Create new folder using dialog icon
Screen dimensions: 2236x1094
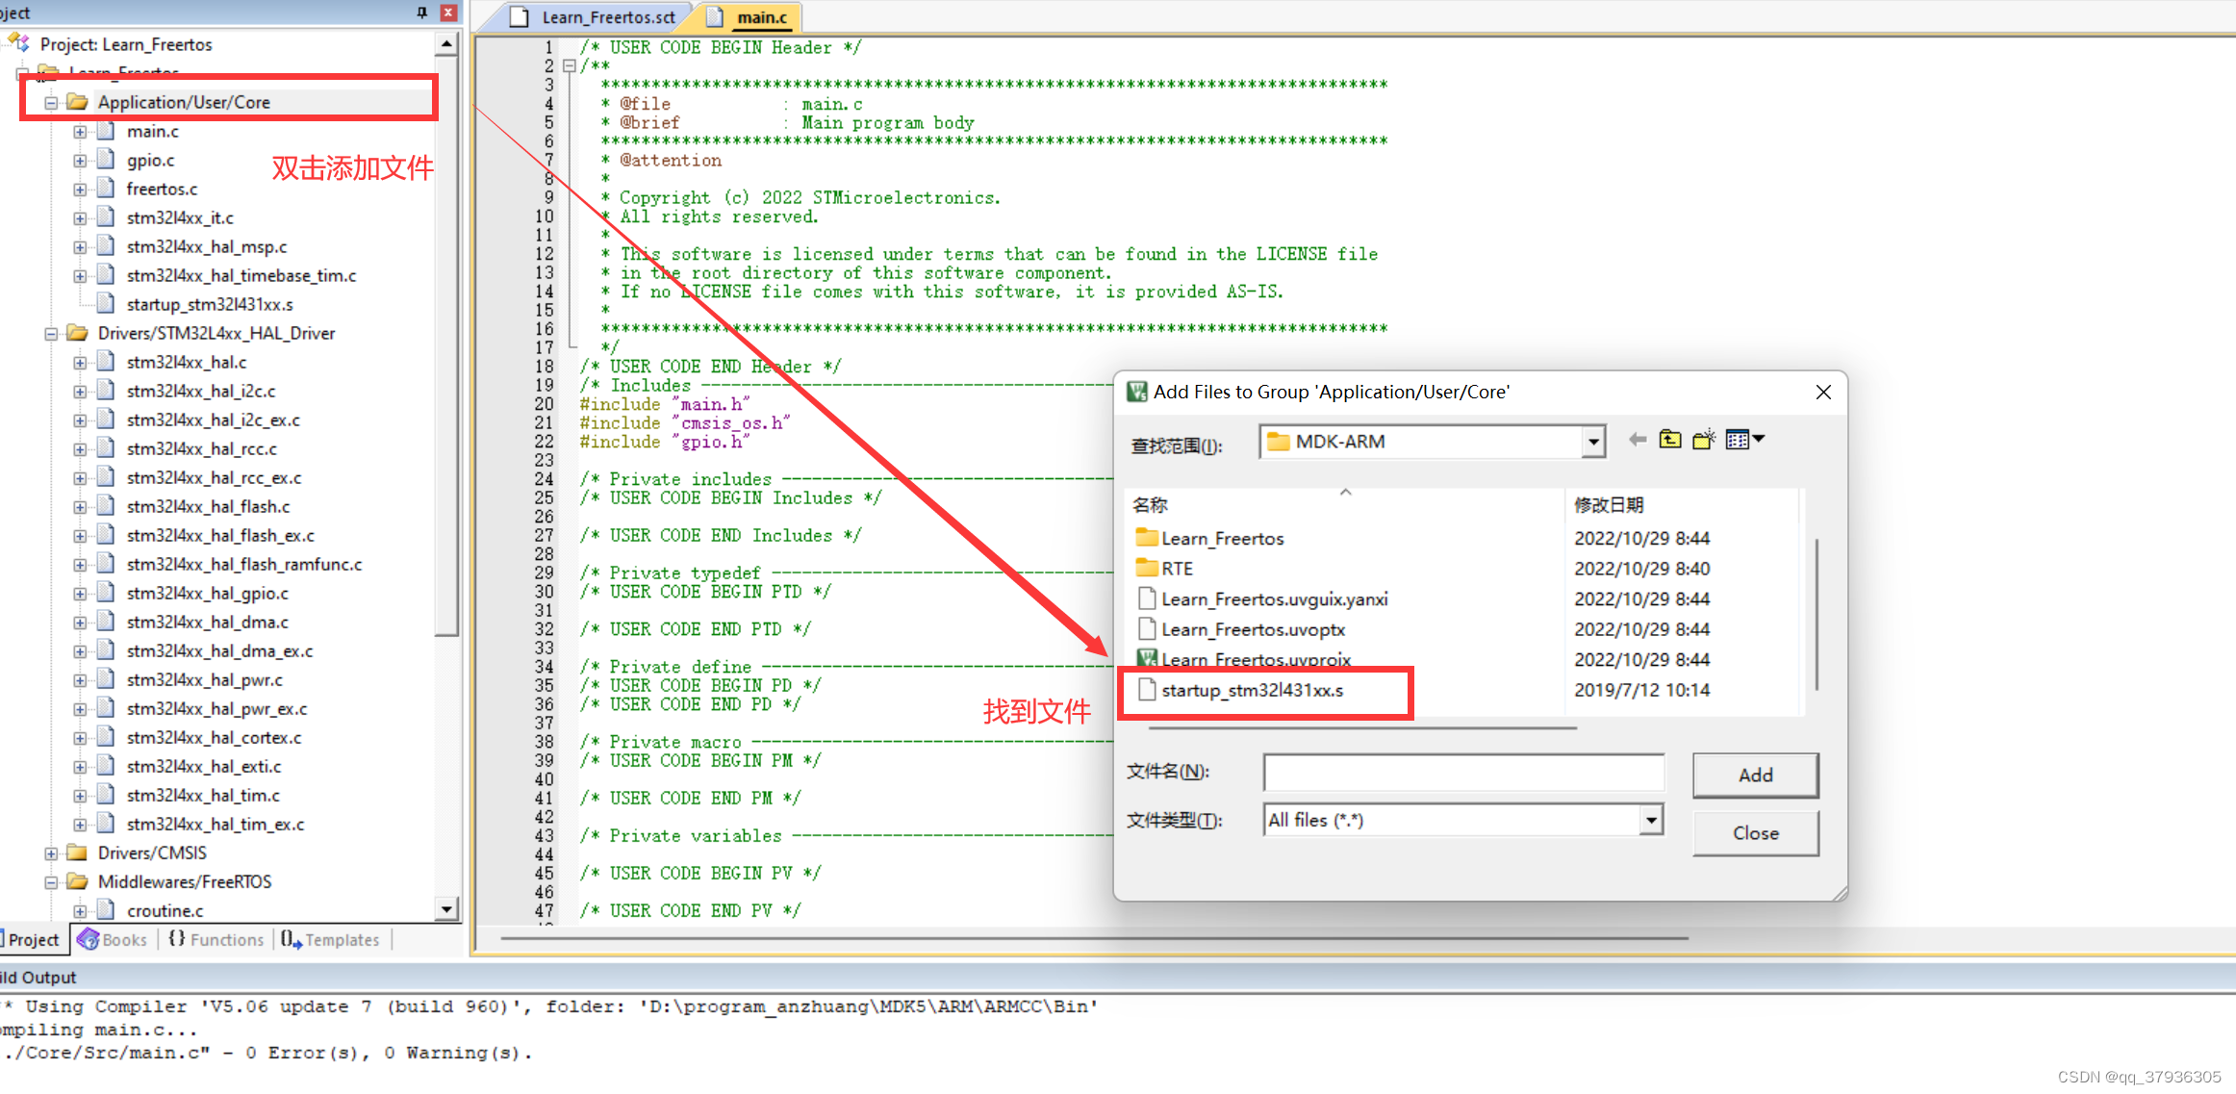pyautogui.click(x=1704, y=440)
